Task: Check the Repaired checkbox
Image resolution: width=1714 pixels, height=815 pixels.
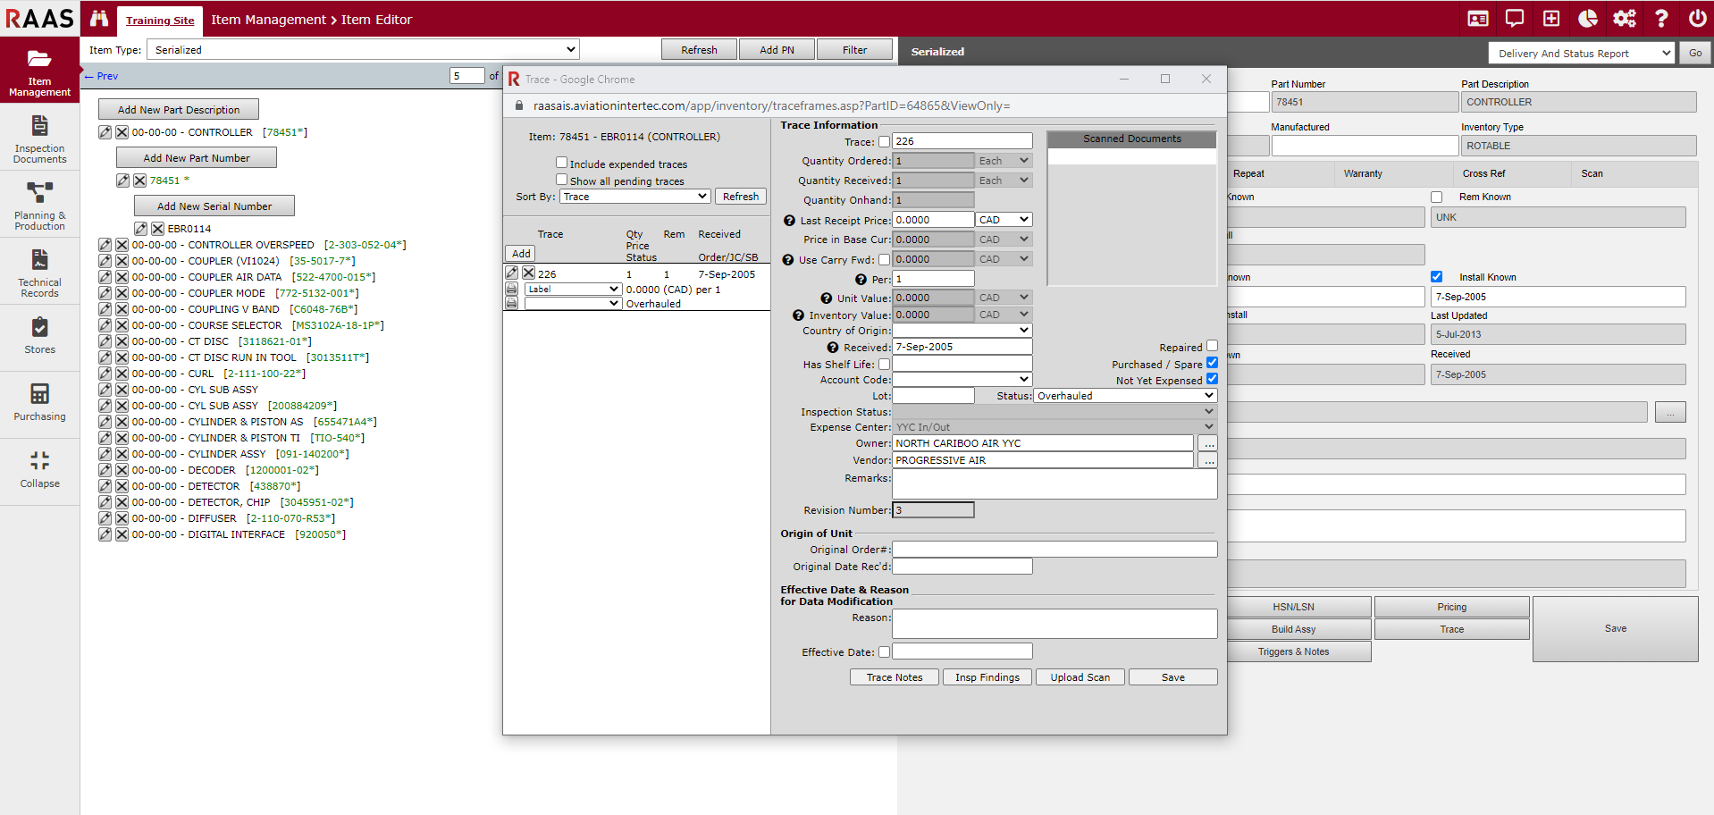Action: (x=1212, y=346)
